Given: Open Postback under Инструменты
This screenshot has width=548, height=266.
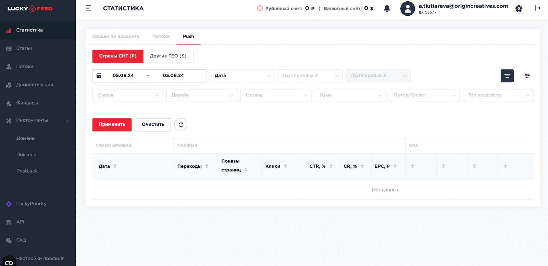Looking at the screenshot, I should [27, 171].
